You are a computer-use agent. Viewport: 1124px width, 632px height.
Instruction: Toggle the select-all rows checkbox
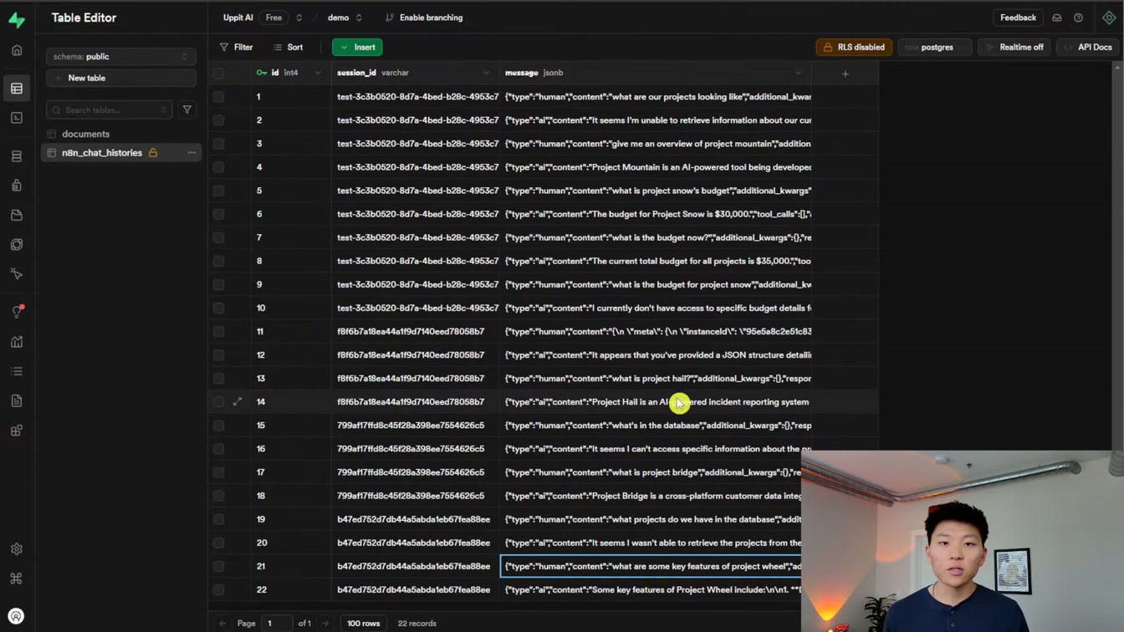[x=218, y=74]
